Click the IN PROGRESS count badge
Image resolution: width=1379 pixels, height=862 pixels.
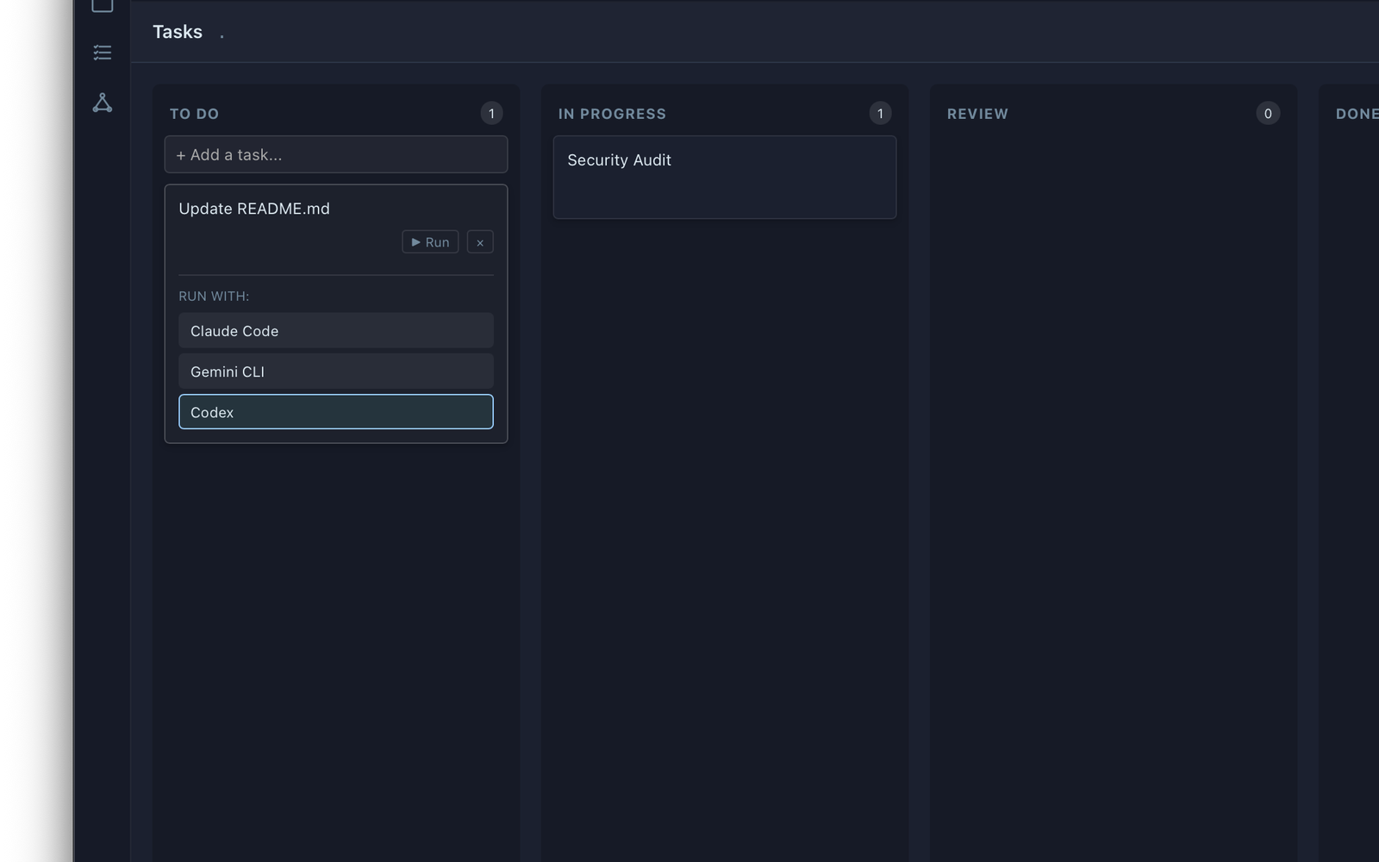(880, 112)
